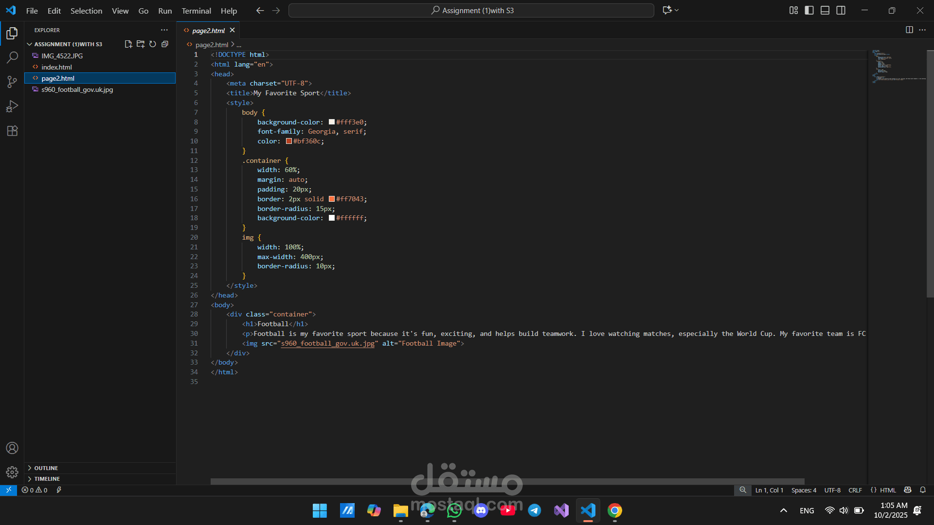This screenshot has height=525, width=934.
Task: Toggle the bottom Panel visibility
Action: click(x=825, y=10)
